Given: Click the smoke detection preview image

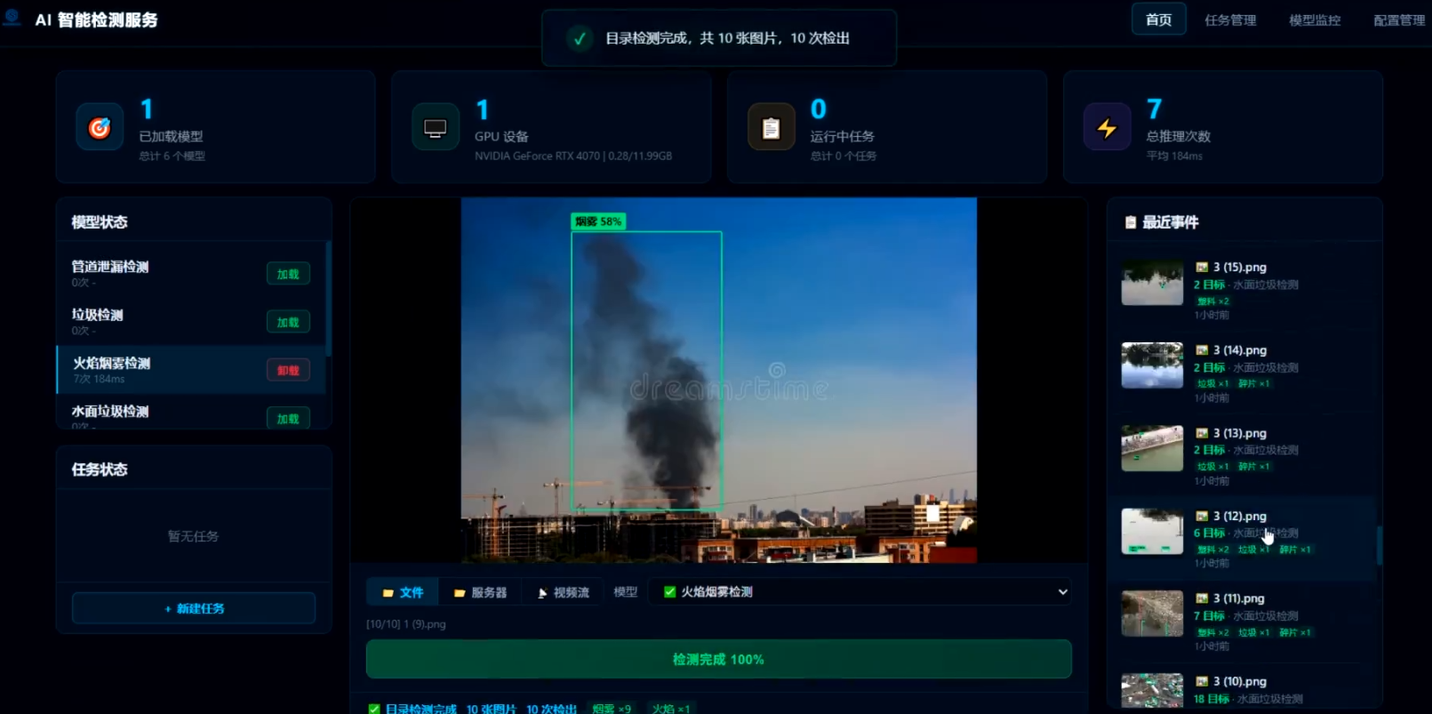Looking at the screenshot, I should pyautogui.click(x=718, y=380).
